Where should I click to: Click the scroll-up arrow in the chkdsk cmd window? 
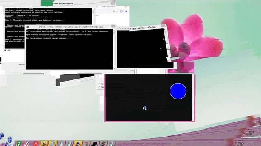93,9
